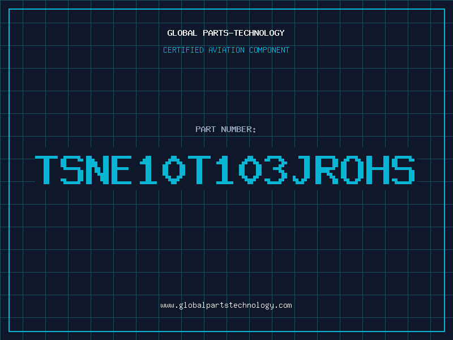453x340 pixels.
Task: Click the PART NUMBER: label
Action: point(225,129)
